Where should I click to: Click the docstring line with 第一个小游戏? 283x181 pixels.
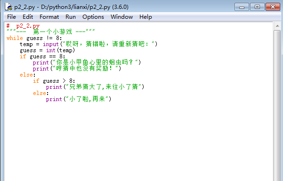point(50,31)
